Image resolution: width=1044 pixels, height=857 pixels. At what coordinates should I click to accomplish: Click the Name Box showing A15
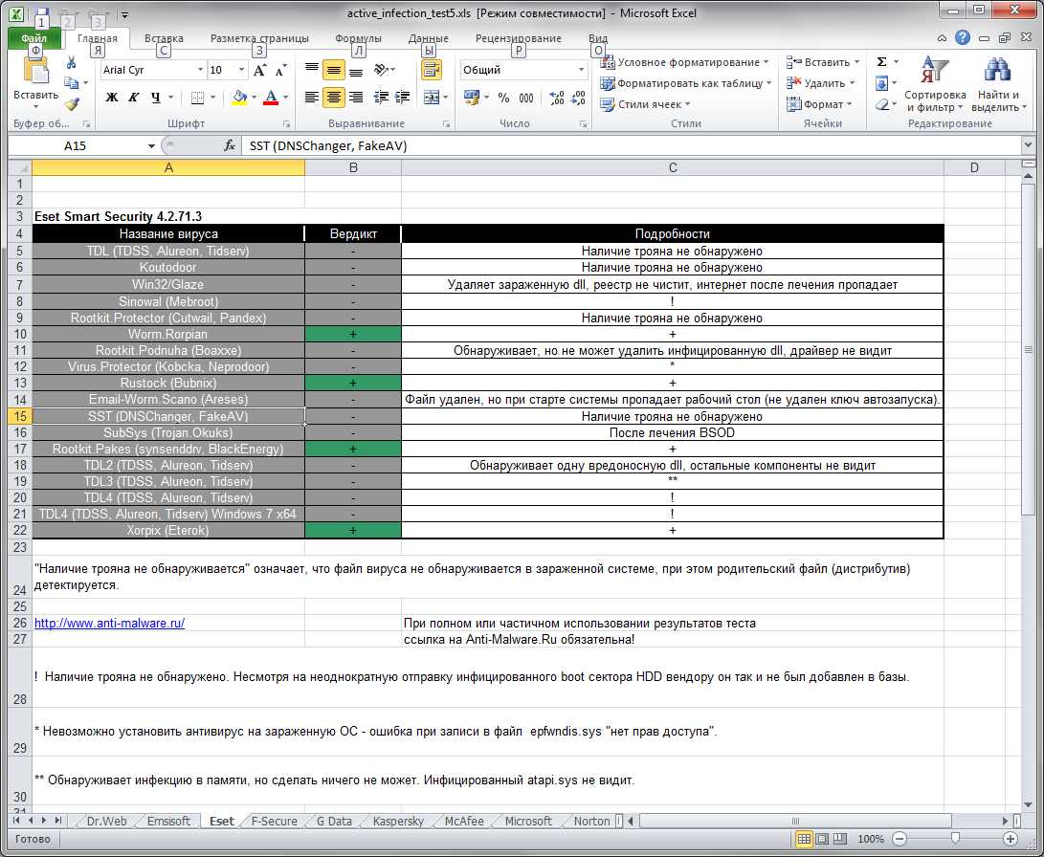pos(75,145)
